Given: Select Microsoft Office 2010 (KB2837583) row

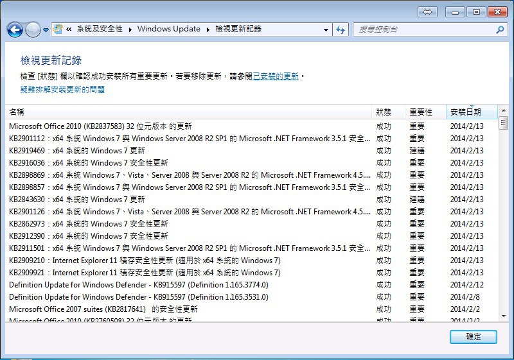Looking at the screenshot, I should click(251, 126).
